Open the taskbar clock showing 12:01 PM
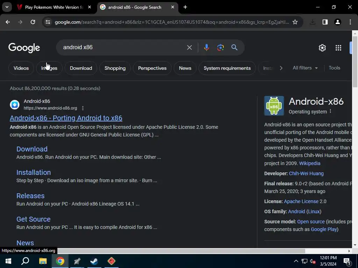 328,261
